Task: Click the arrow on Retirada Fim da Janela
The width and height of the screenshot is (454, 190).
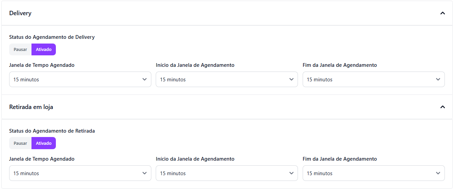Action: (438, 173)
